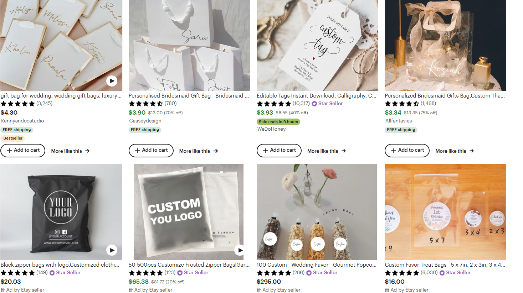Viewport: 523px width, 293px height.
Task: Play video on gold-edged wedding gift bag listing
Action: pyautogui.click(x=112, y=81)
